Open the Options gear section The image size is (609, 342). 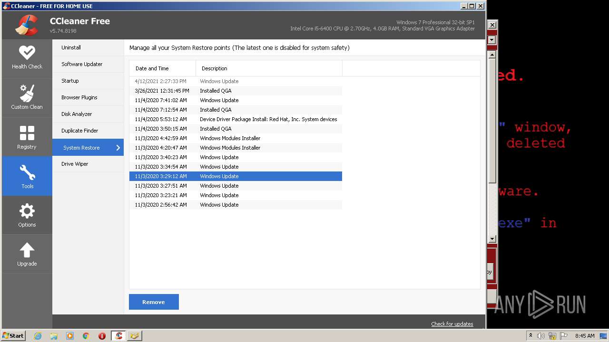27,215
